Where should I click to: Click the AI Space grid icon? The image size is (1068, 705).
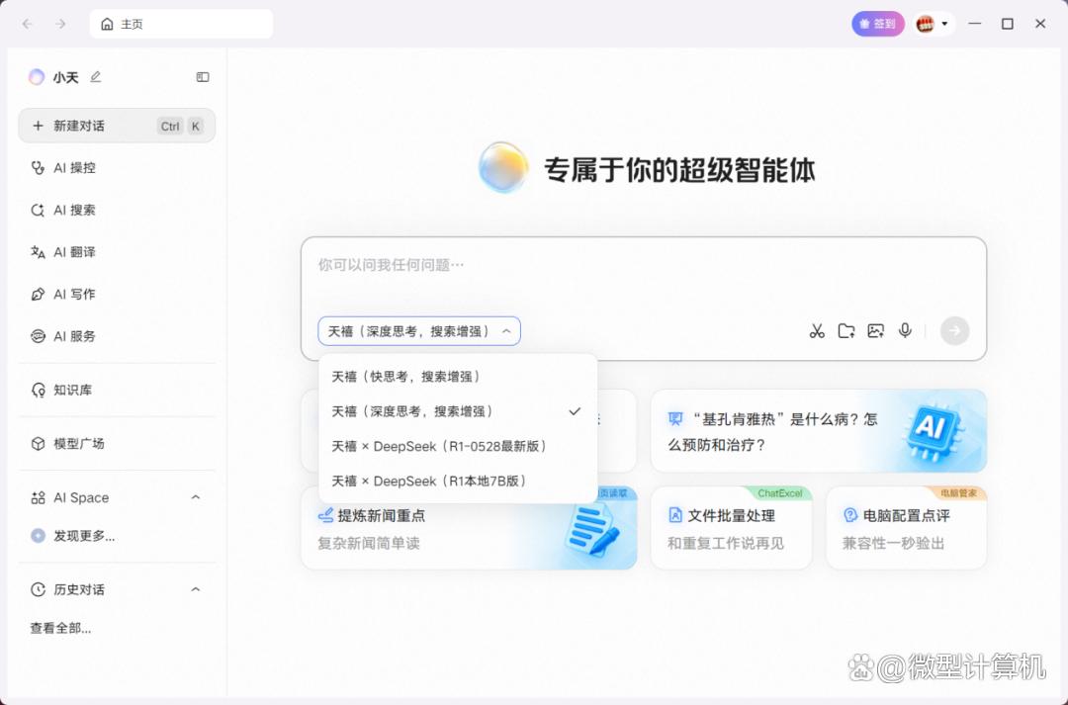click(x=38, y=497)
